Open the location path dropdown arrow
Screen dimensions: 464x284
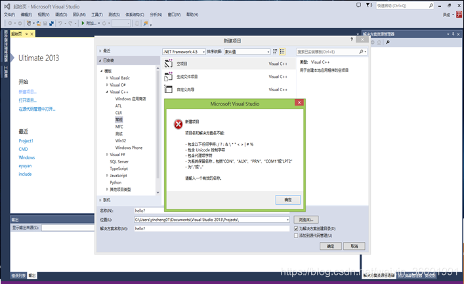pos(287,220)
